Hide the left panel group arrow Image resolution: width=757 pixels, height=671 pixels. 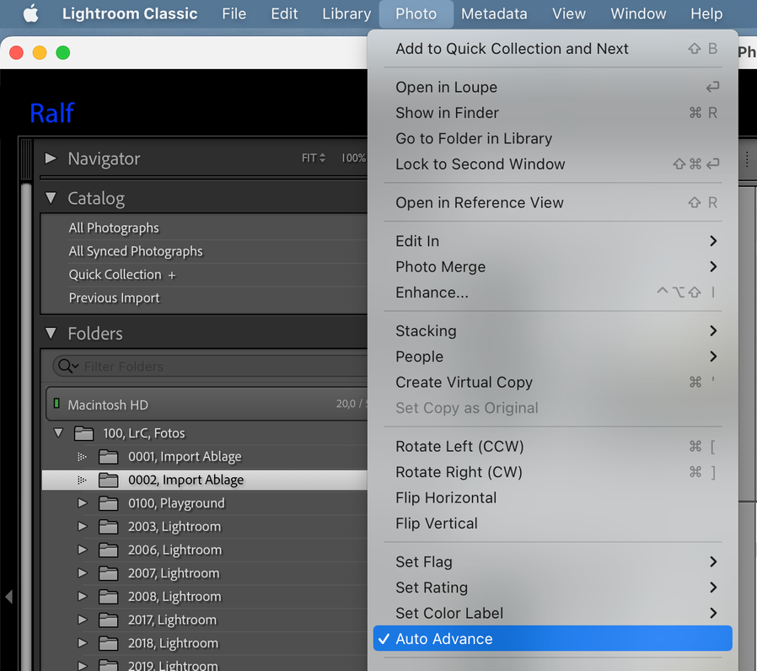8,597
